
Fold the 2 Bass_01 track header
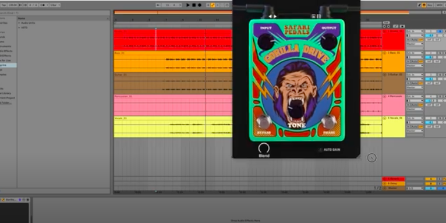384,53
